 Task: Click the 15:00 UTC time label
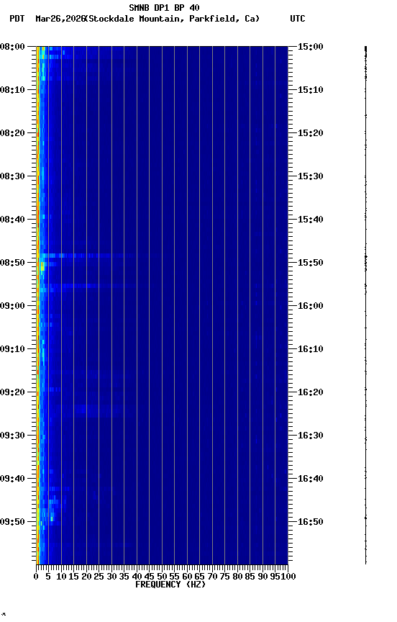click(311, 47)
